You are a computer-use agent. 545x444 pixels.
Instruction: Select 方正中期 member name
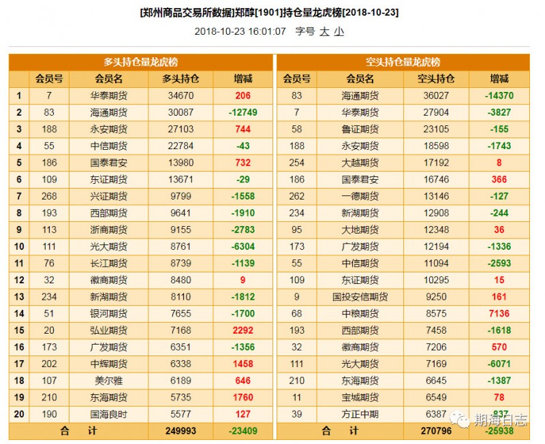(x=360, y=414)
